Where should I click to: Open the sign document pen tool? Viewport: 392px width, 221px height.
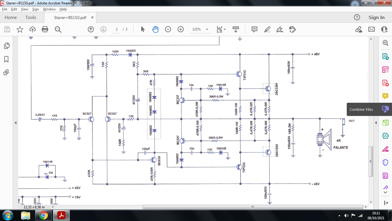coord(280,29)
